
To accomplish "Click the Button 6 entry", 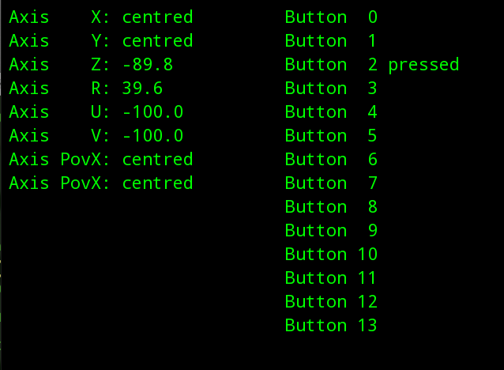I will click(x=331, y=159).
